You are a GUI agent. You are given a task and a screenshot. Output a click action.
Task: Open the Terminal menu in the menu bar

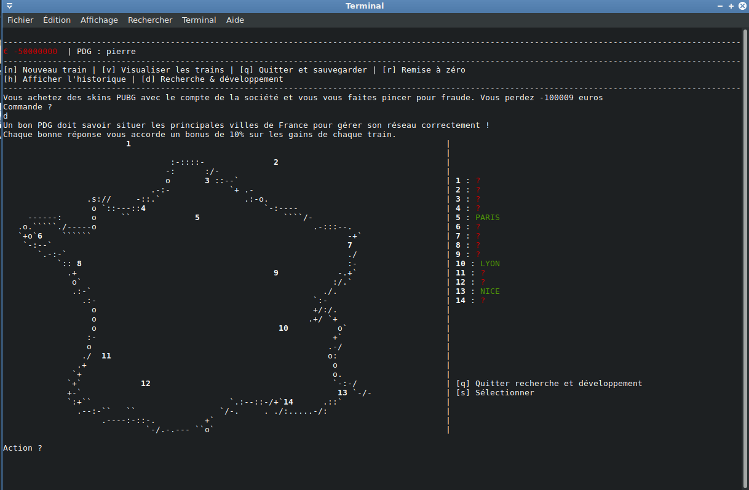[199, 20]
